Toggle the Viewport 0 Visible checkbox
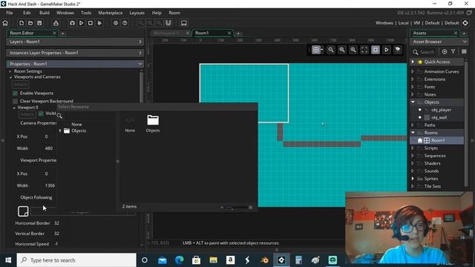The image size is (475, 267). click(41, 113)
